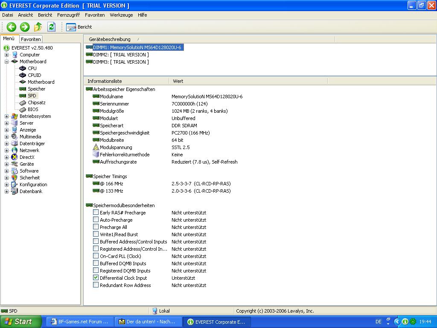Switch to BF-Games.net Forum taskbar window

(80, 322)
